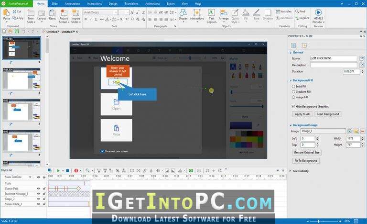367x224 pixels.
Task: Play the timeline with green play button
Action: [x=58, y=170]
